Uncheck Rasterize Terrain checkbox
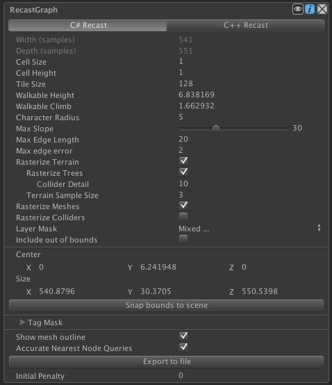This screenshot has height=385, width=332. pyautogui.click(x=183, y=161)
